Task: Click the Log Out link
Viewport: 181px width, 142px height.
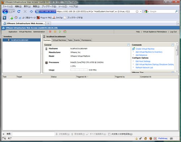Action: (x=173, y=32)
